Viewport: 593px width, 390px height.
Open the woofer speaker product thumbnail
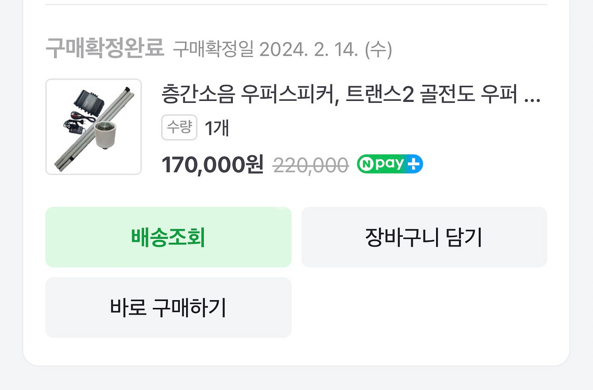click(94, 127)
